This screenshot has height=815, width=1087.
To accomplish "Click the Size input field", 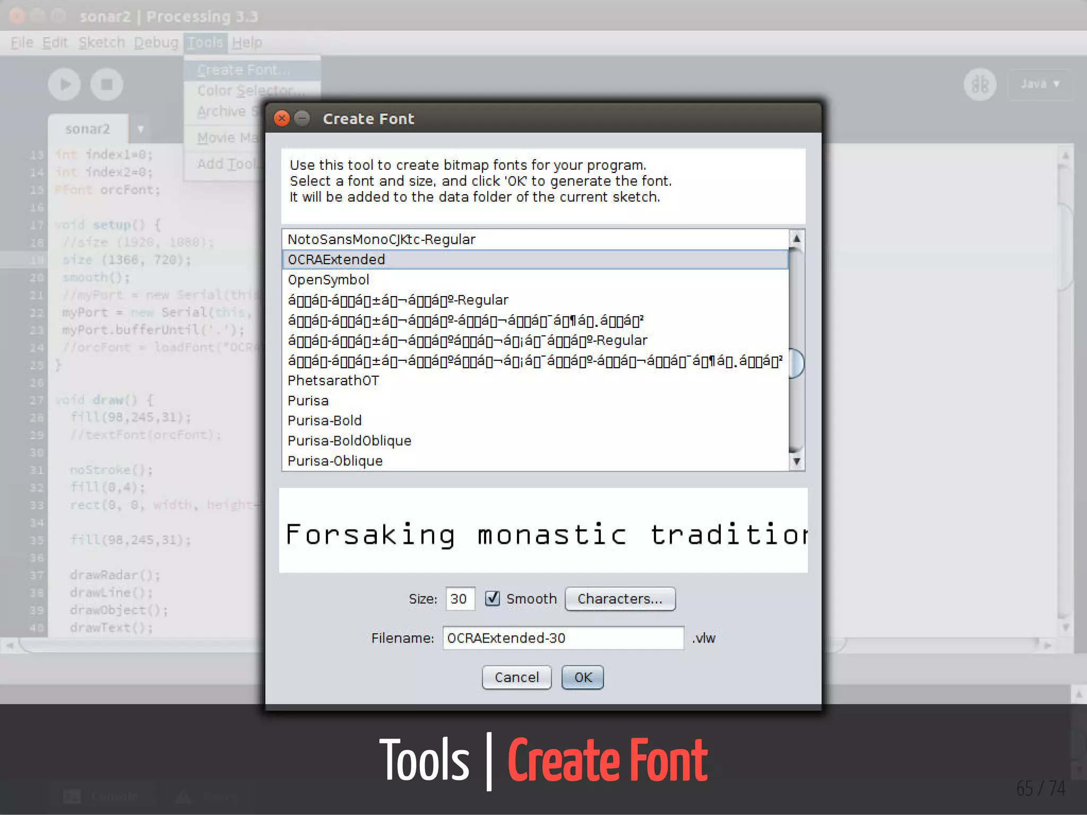I will pos(460,599).
